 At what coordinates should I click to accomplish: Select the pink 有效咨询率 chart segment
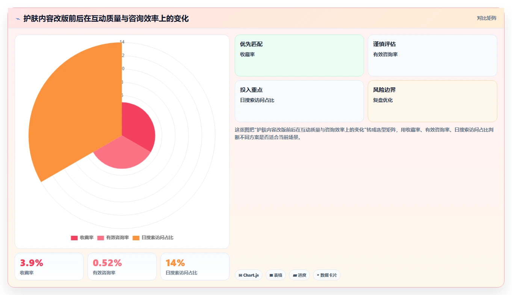(x=122, y=154)
